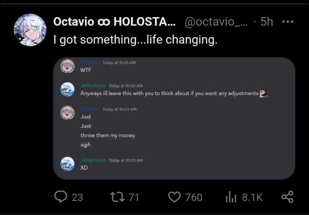Open the 5h timestamp link
Image resolution: width=309 pixels, height=215 pixels.
(266, 22)
